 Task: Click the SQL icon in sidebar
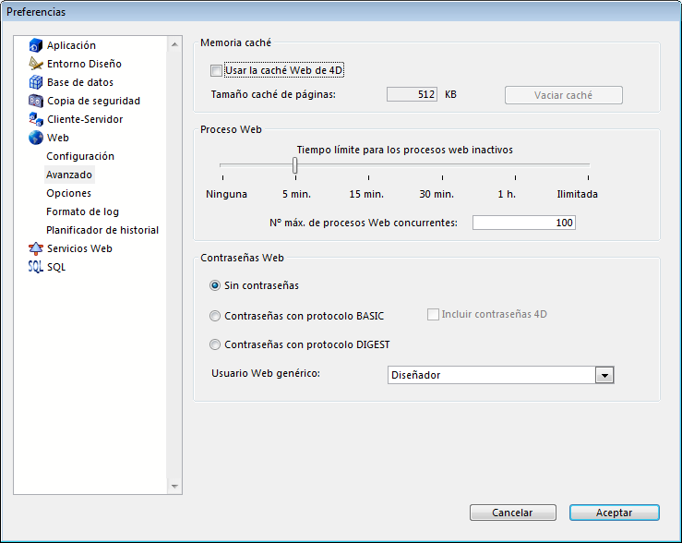[x=36, y=267]
